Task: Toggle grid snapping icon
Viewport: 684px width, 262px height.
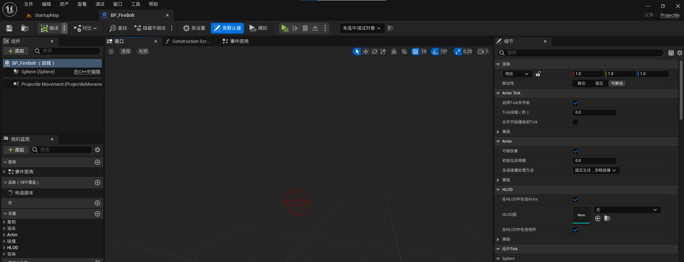Action: [415, 51]
